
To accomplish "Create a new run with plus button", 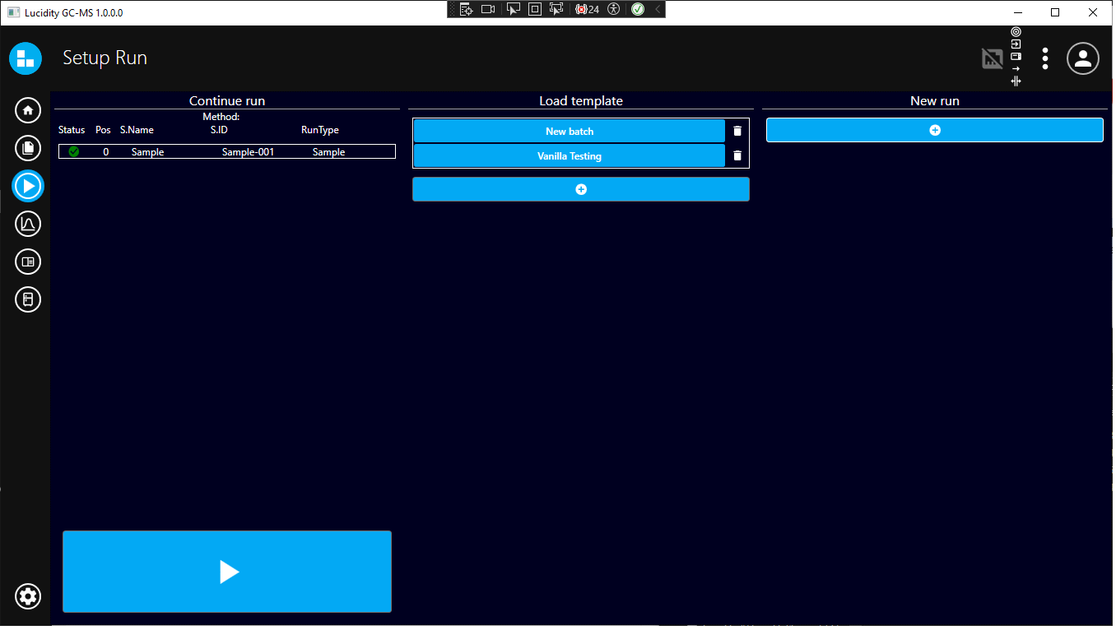I will (x=934, y=130).
